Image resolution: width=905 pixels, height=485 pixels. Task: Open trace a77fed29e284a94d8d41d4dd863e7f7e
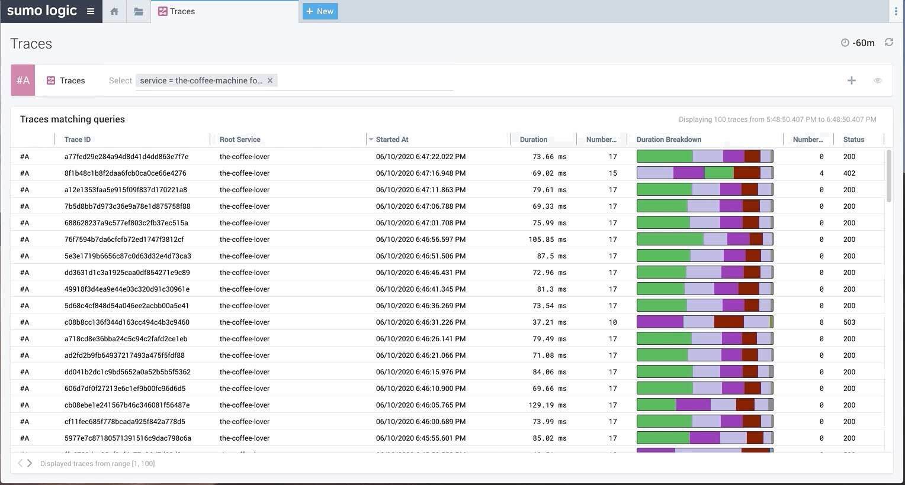click(126, 157)
